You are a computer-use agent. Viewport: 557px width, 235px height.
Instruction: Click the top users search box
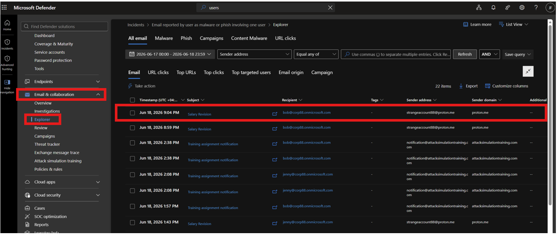tap(265, 7)
